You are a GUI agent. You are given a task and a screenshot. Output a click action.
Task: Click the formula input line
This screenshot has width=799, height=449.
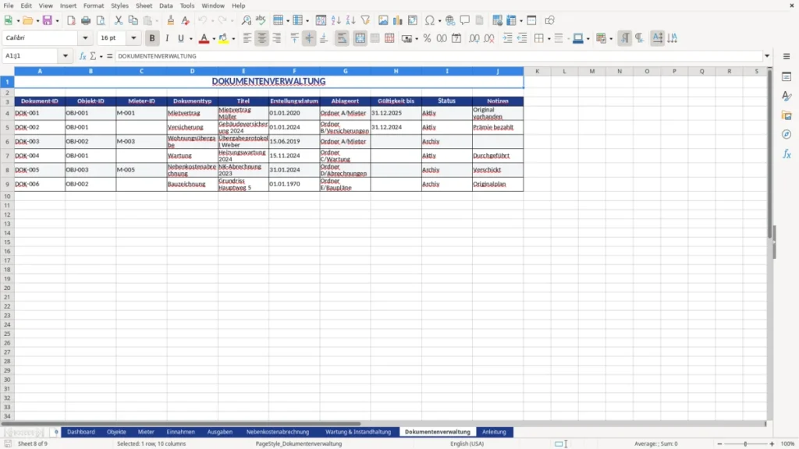click(439, 56)
